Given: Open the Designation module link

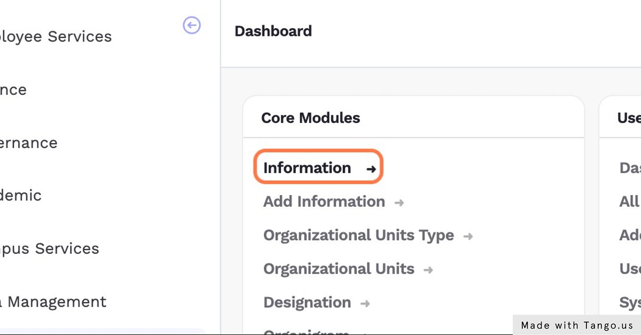Looking at the screenshot, I should click(307, 302).
